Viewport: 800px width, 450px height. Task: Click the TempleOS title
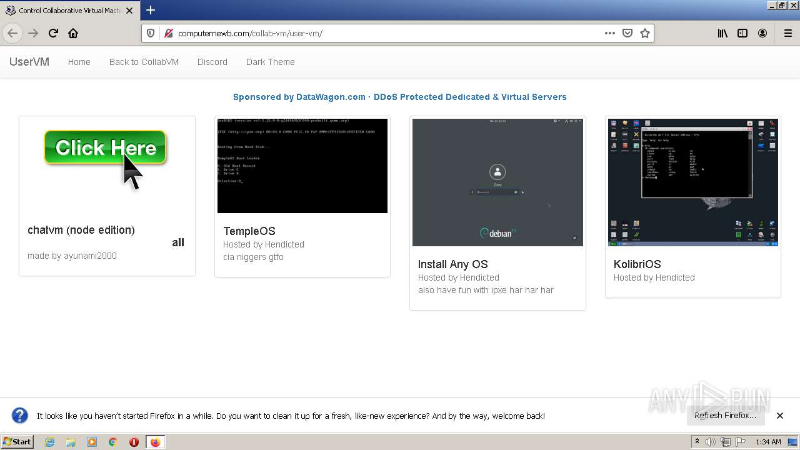point(249,231)
